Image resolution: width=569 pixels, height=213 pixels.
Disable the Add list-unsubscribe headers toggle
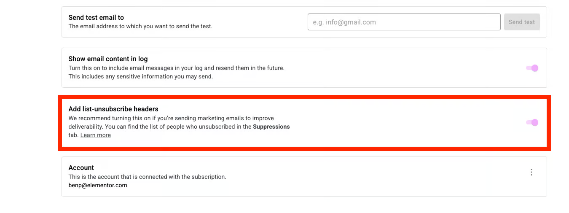pos(532,123)
